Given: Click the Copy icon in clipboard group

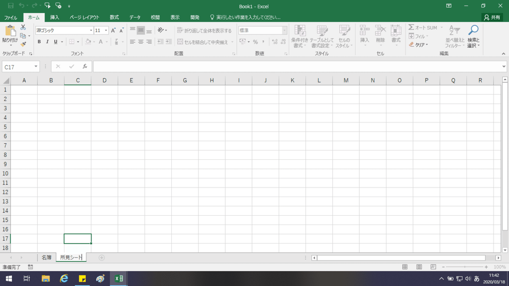Looking at the screenshot, I should [x=23, y=36].
